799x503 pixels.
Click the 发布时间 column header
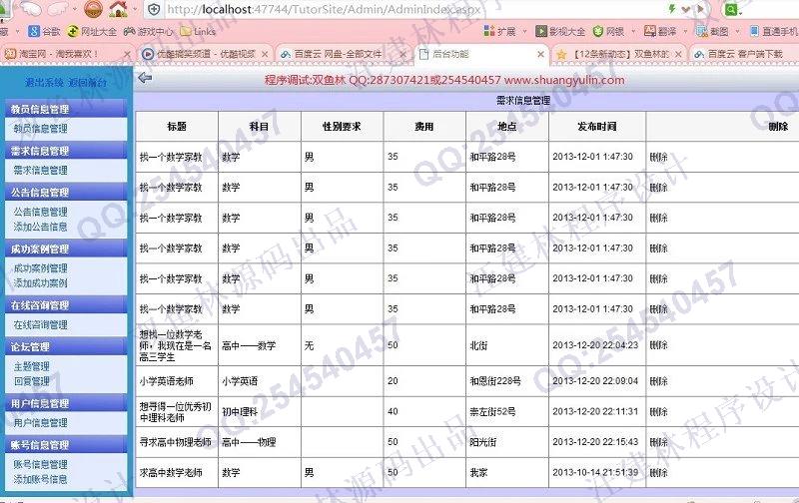(596, 127)
